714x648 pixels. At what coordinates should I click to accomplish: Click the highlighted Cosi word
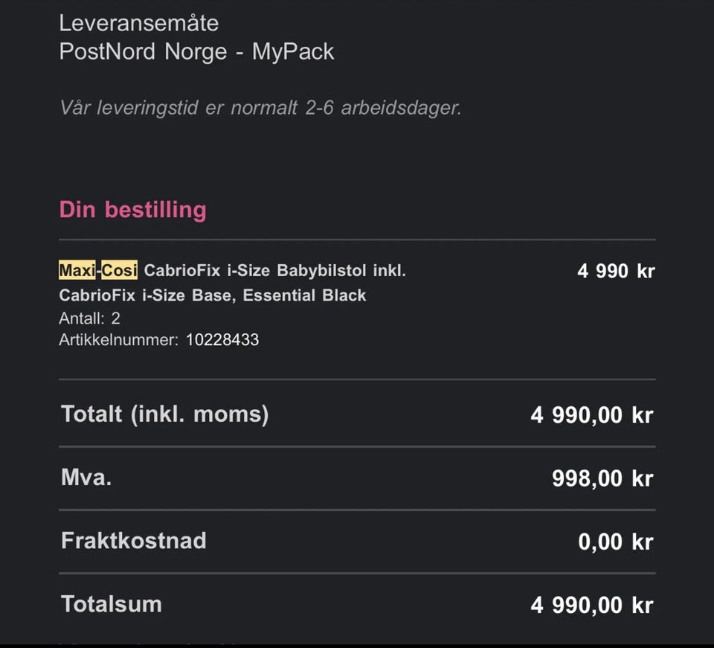pyautogui.click(x=119, y=270)
